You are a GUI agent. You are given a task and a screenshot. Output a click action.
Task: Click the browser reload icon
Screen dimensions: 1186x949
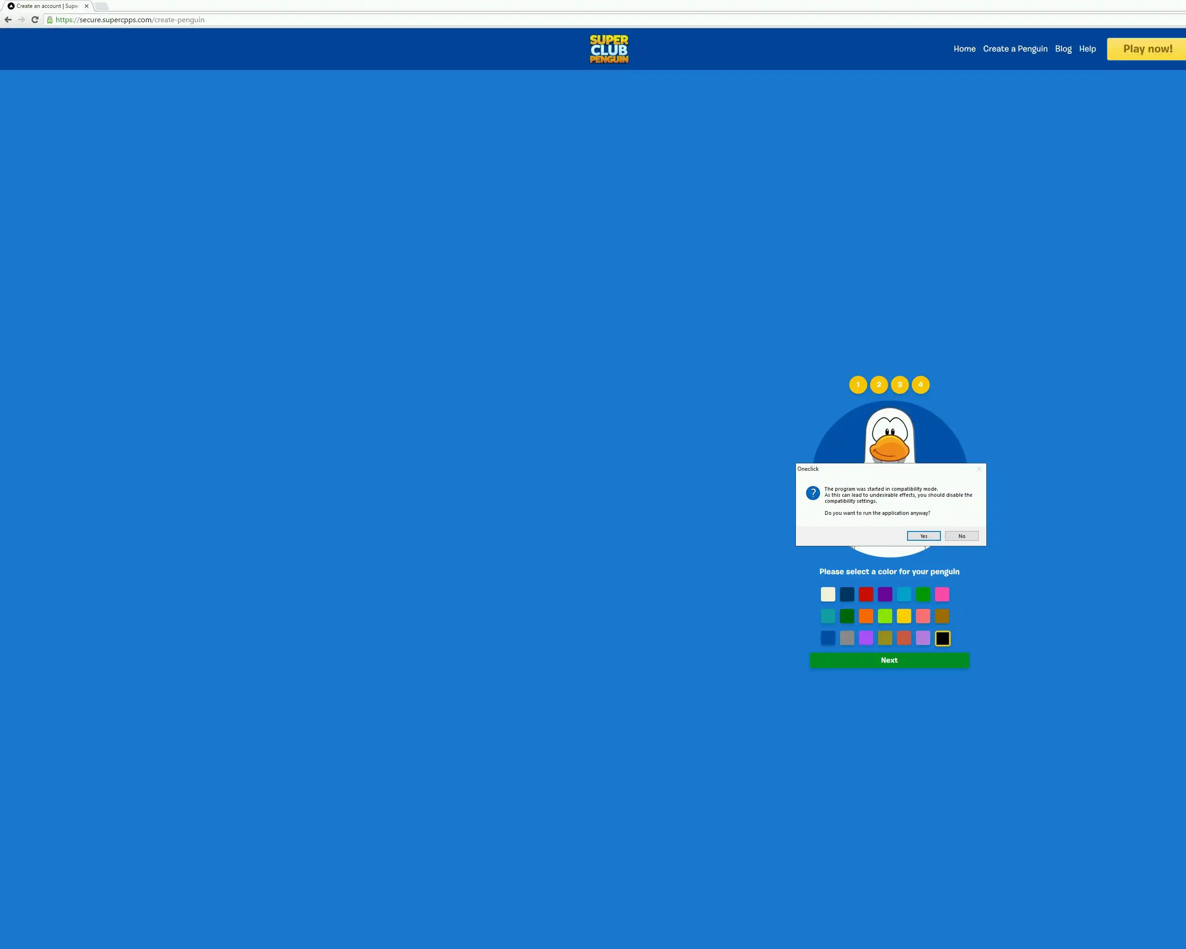click(x=35, y=20)
